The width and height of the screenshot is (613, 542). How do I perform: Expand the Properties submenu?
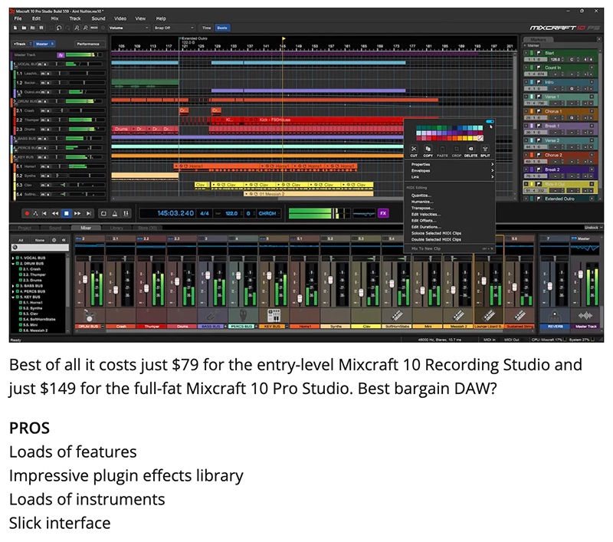coord(451,165)
